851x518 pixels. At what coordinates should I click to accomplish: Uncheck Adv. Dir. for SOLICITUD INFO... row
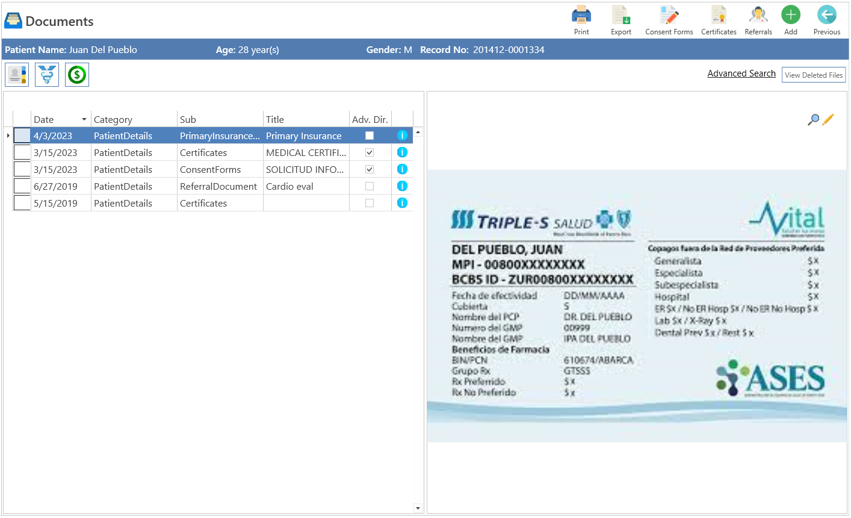tap(370, 169)
